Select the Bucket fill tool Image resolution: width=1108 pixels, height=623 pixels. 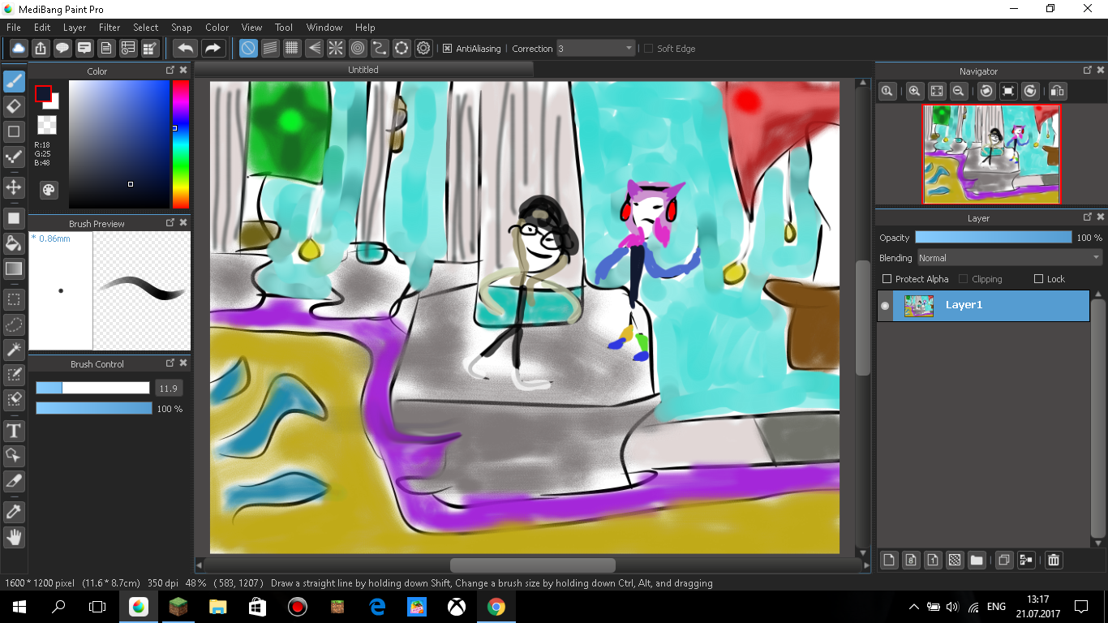click(14, 243)
